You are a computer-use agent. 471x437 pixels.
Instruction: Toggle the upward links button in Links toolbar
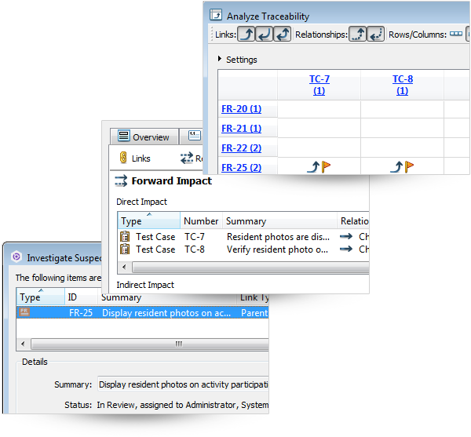[x=246, y=34]
